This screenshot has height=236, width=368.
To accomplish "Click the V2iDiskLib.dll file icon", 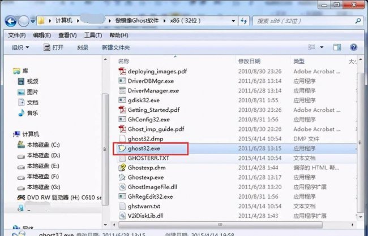I will click(122, 216).
